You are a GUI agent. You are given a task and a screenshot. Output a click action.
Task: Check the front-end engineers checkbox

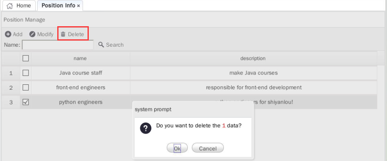click(26, 87)
